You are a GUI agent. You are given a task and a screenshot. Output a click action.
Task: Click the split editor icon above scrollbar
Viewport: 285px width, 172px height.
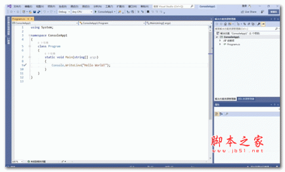tap(210, 27)
